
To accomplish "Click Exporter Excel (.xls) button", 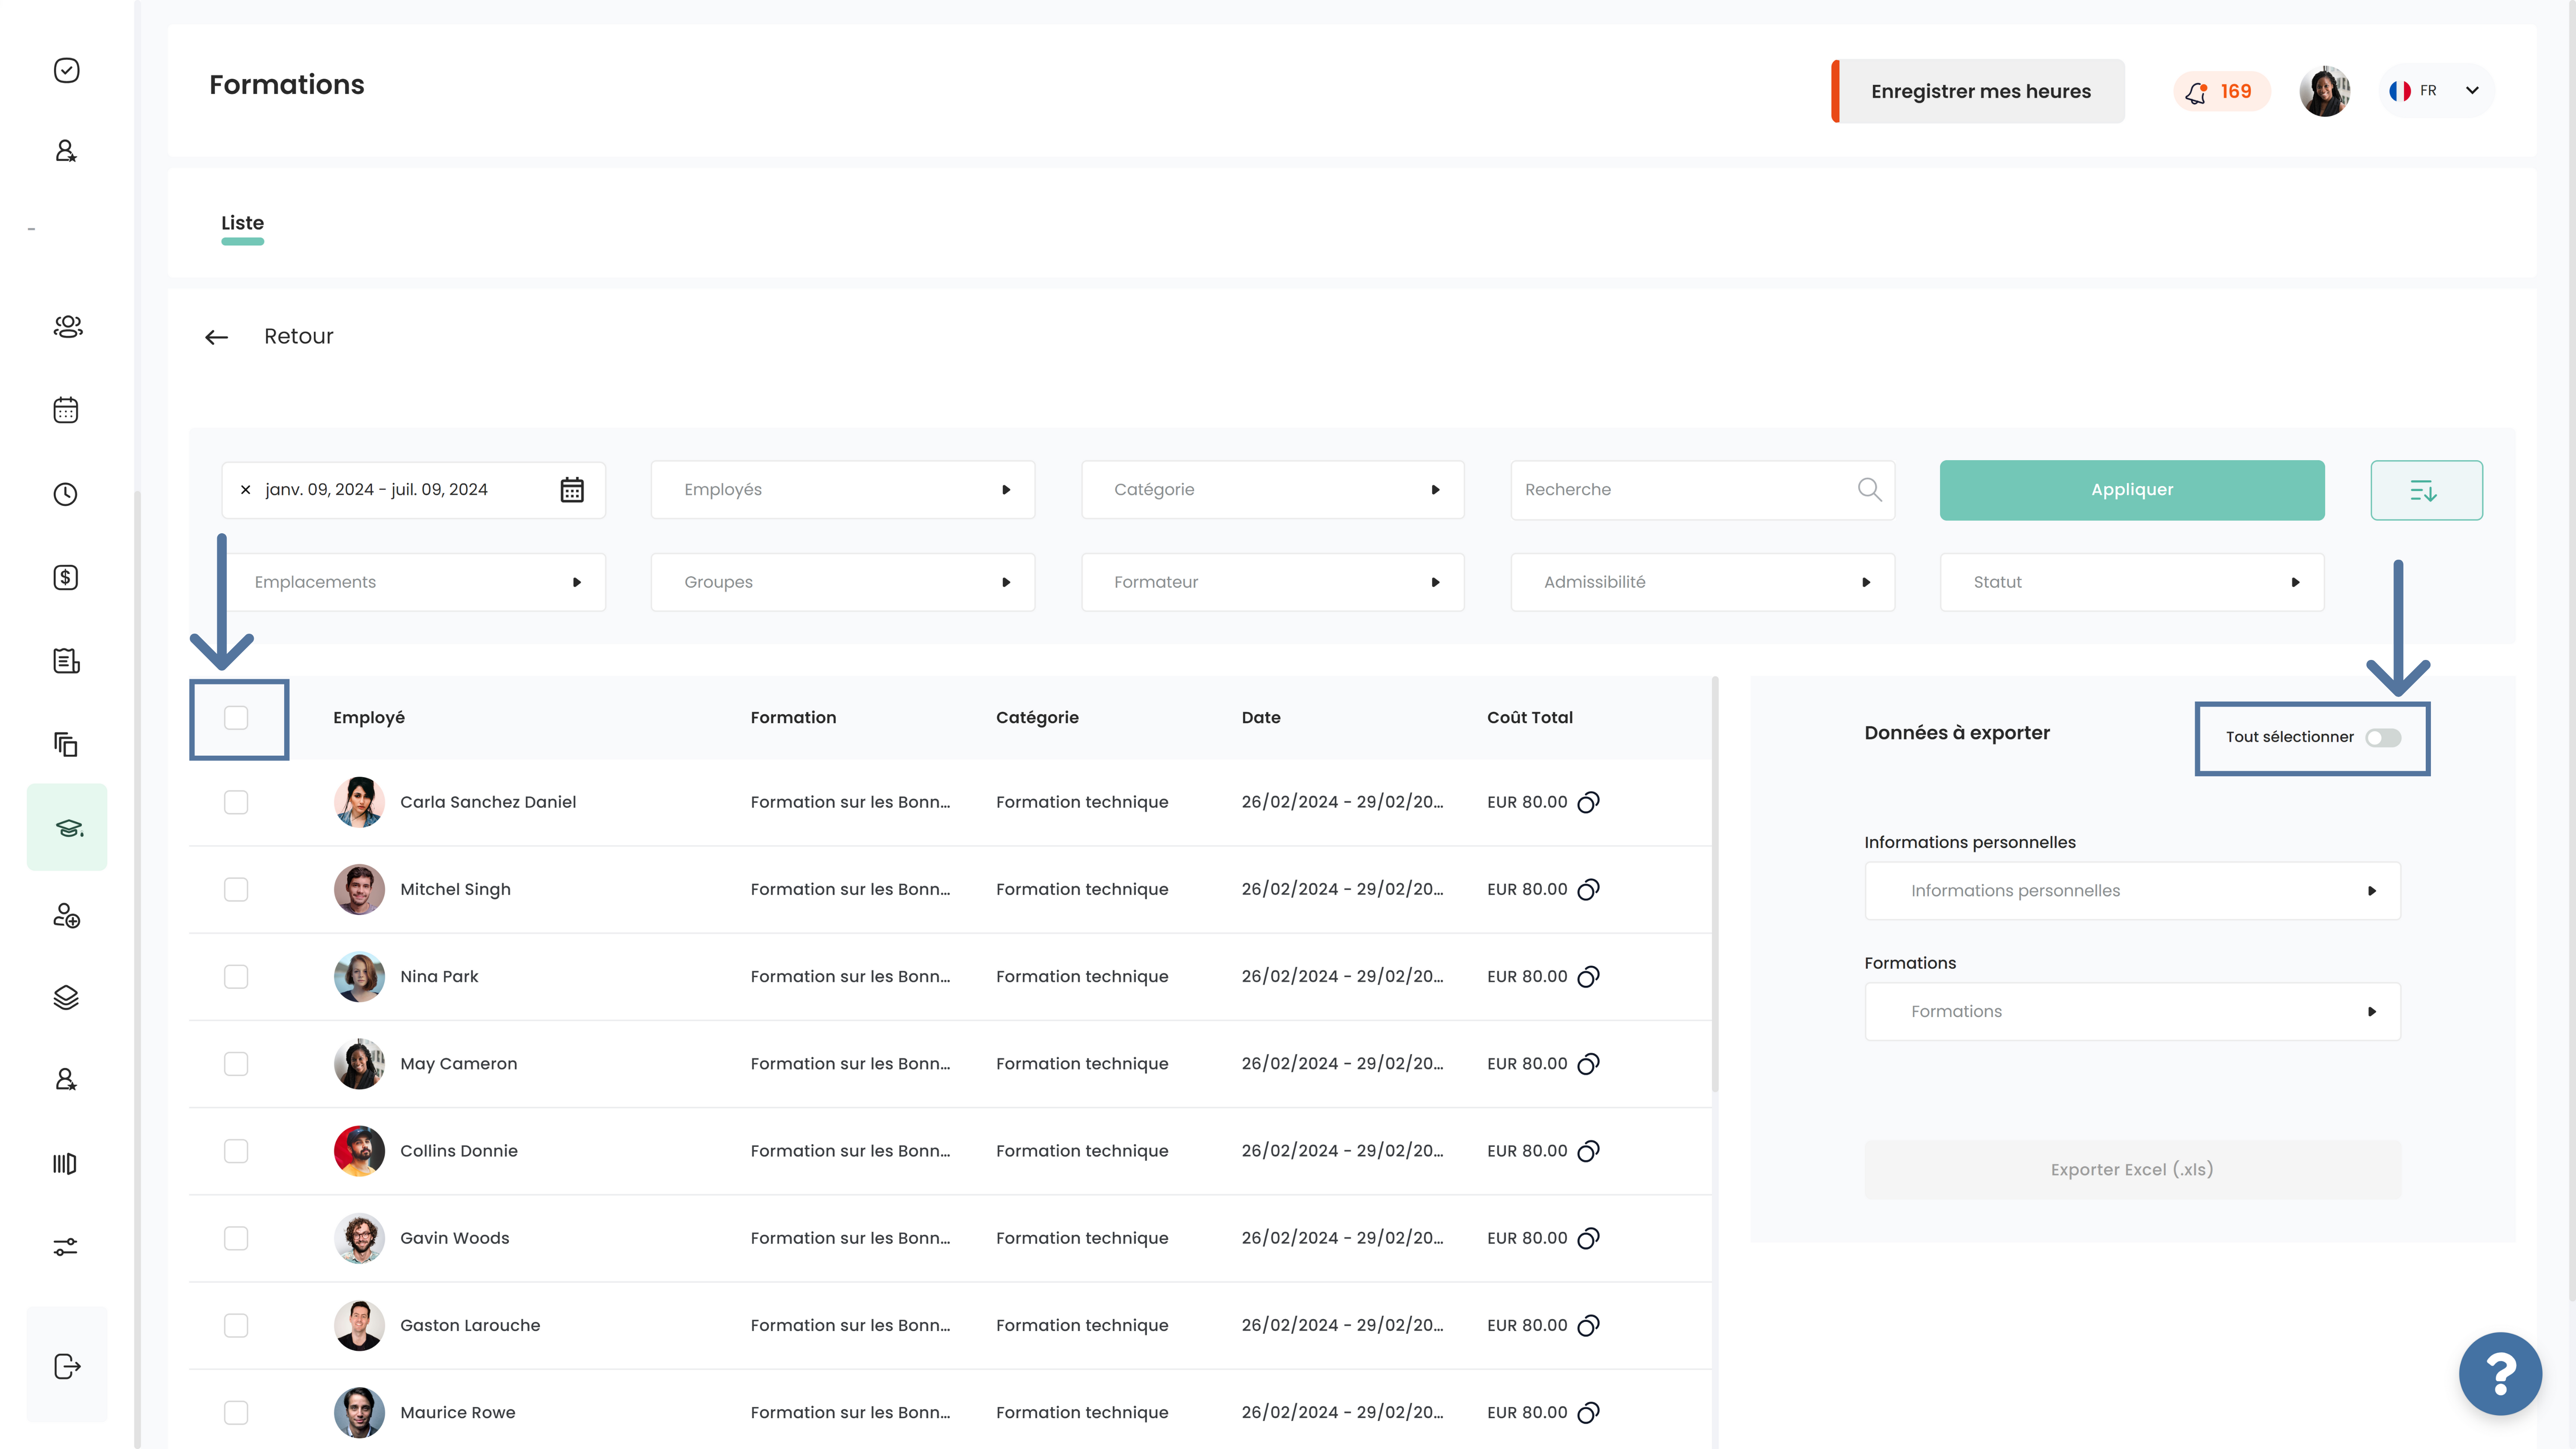I will [2132, 1170].
